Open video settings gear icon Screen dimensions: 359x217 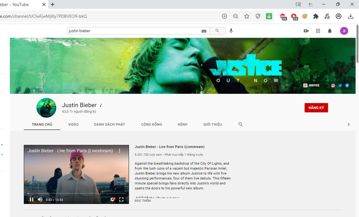(112, 200)
